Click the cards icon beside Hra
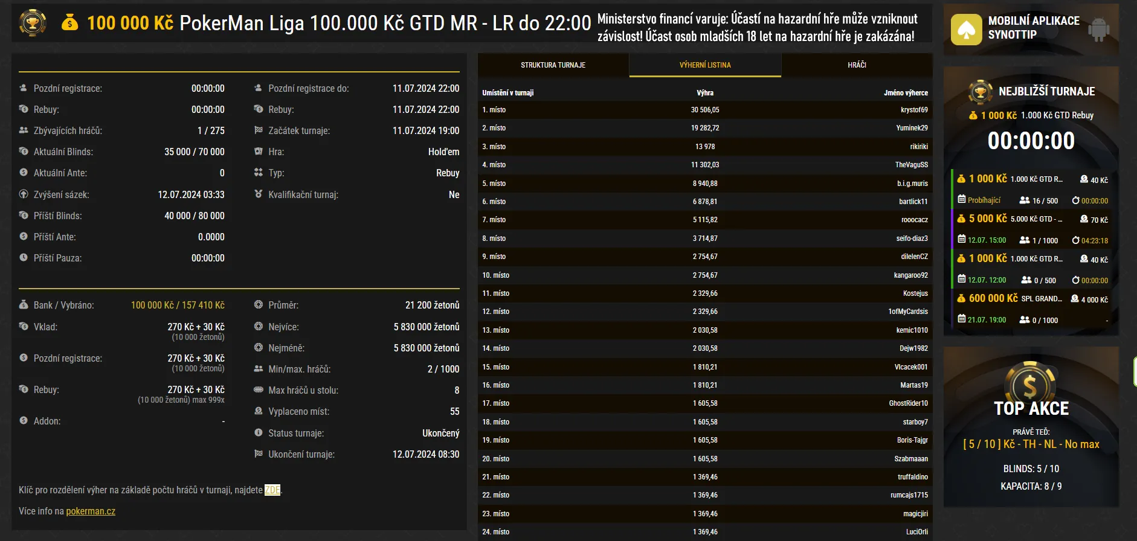The image size is (1137, 541). click(x=259, y=152)
